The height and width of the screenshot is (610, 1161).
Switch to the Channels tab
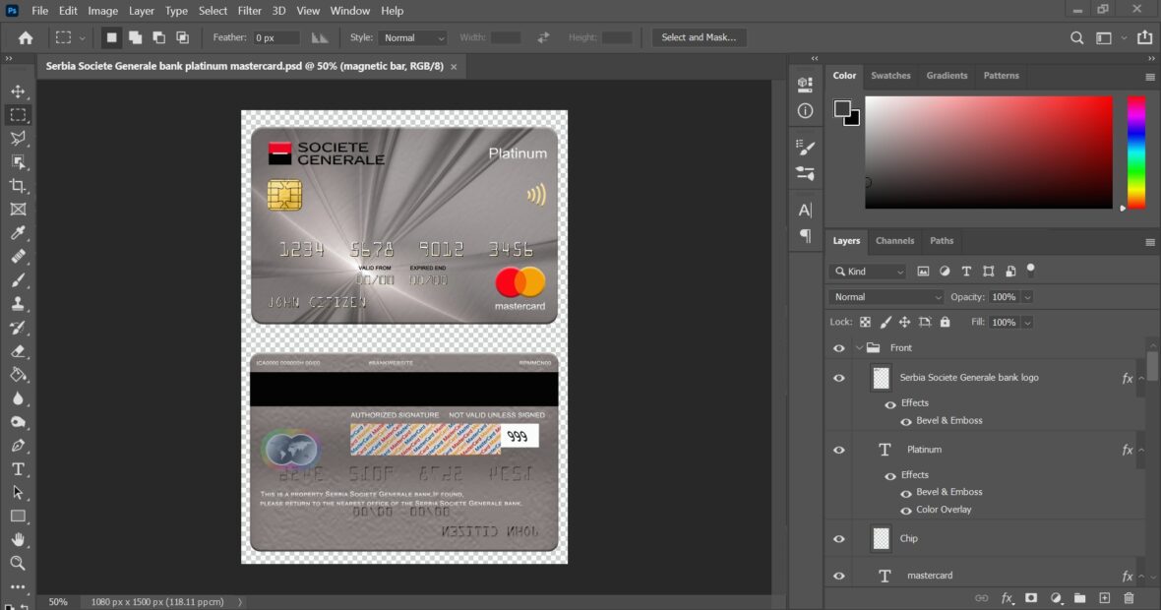point(894,240)
